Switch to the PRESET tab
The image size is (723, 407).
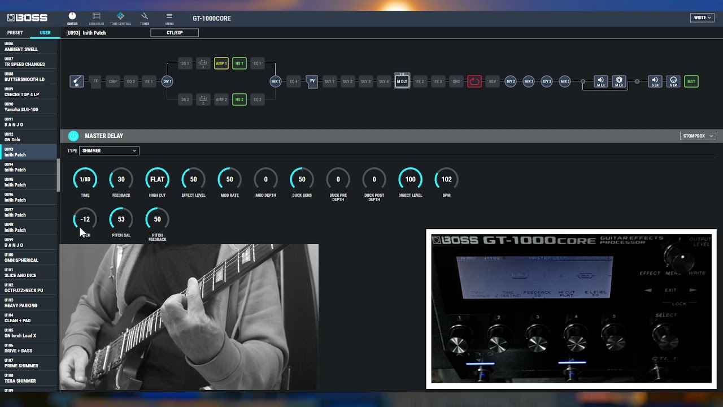point(15,33)
